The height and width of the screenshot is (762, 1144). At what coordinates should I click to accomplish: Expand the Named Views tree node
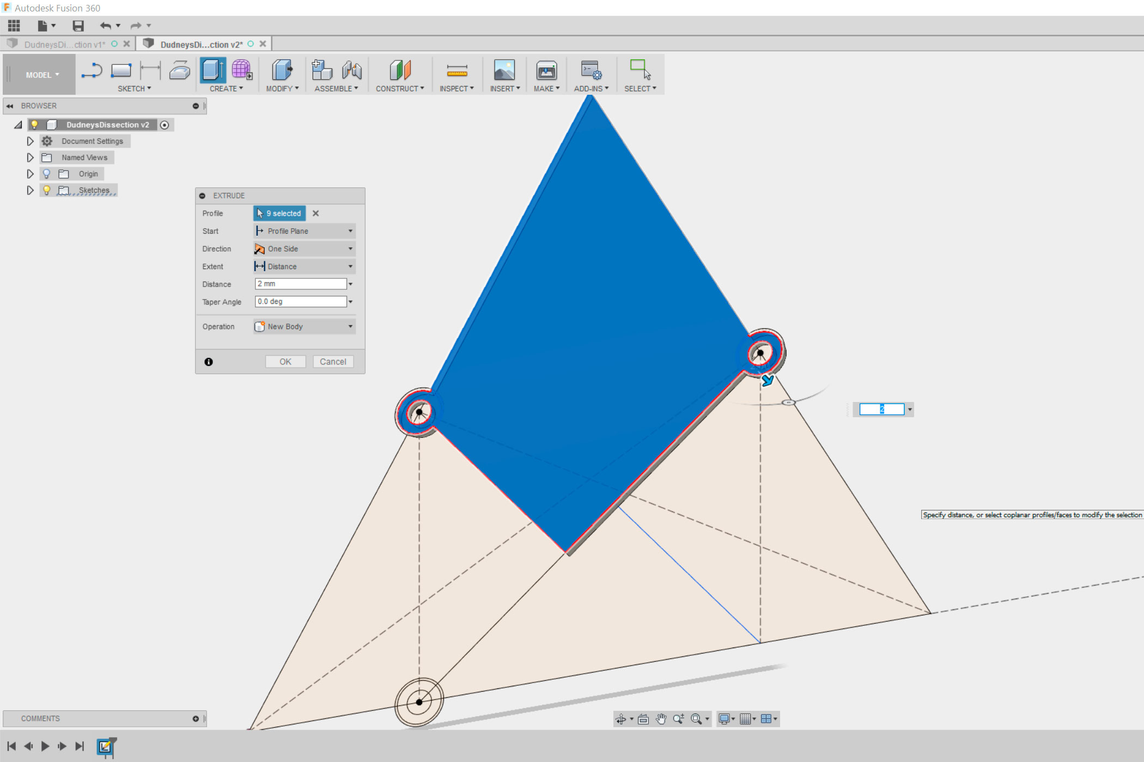[31, 157]
